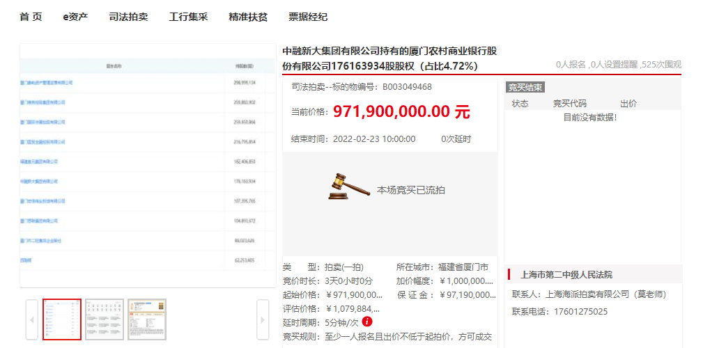Click the auction title about 厦门农村商业银行 equity
The image size is (703, 348).
tap(389, 58)
